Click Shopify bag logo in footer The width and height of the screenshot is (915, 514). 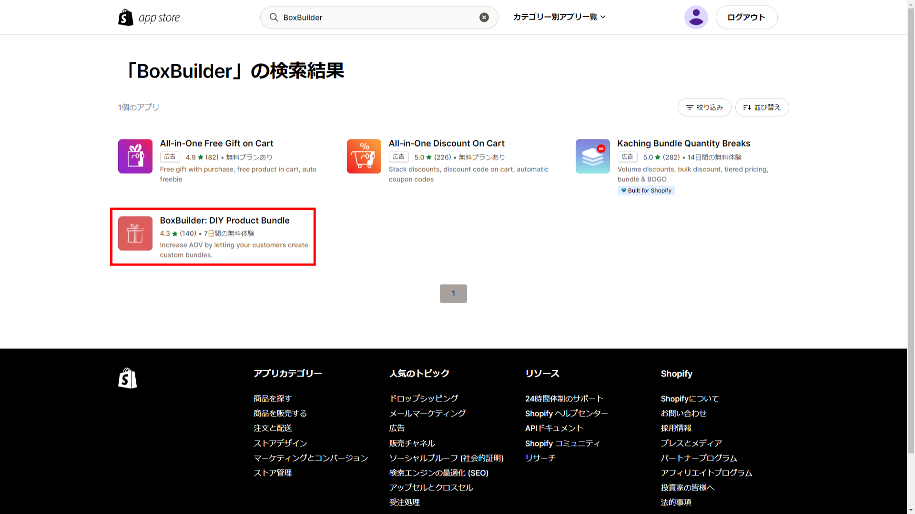127,378
